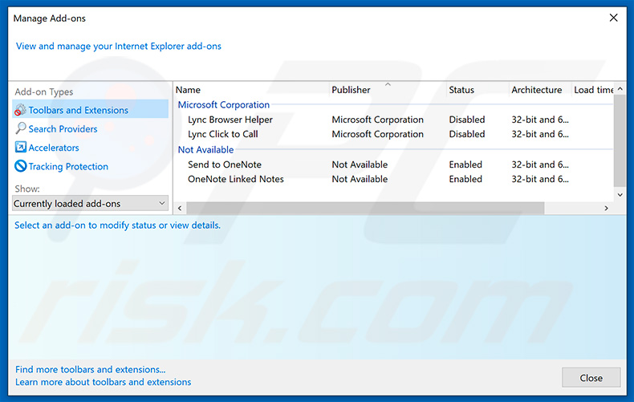Sort list by Status column header
This screenshot has height=402, width=634.
pyautogui.click(x=461, y=90)
